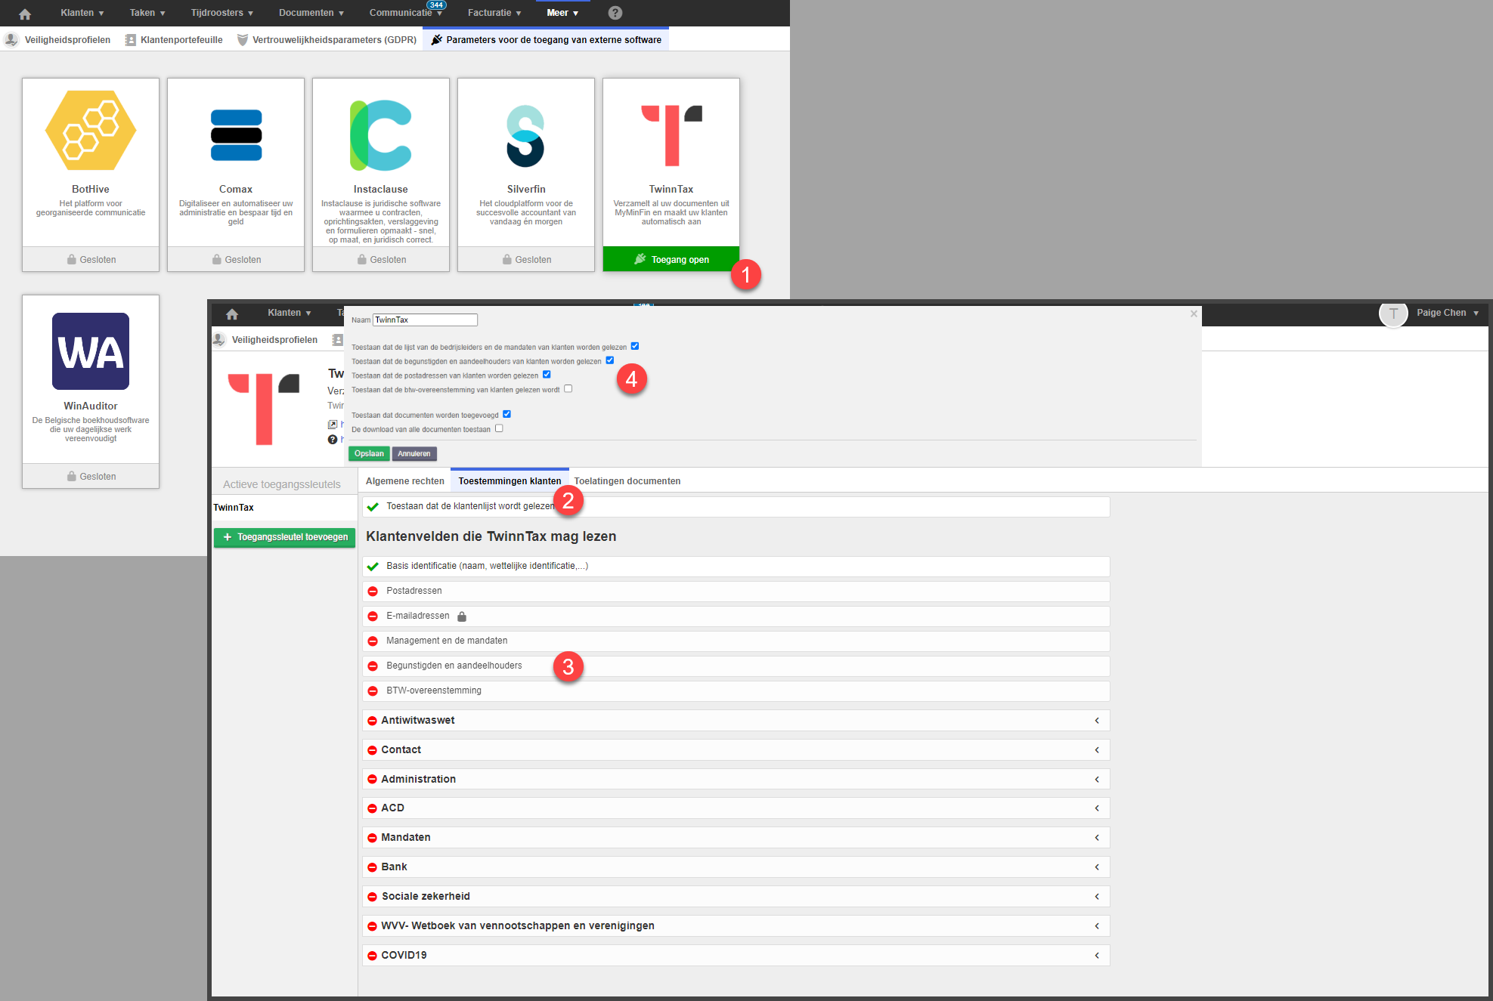1493x1001 pixels.
Task: Click black question mark icon under TwinnTax description
Action: click(332, 440)
